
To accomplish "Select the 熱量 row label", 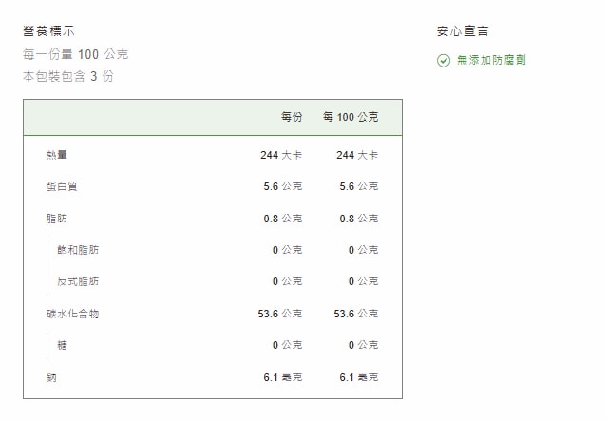I will coord(57,155).
